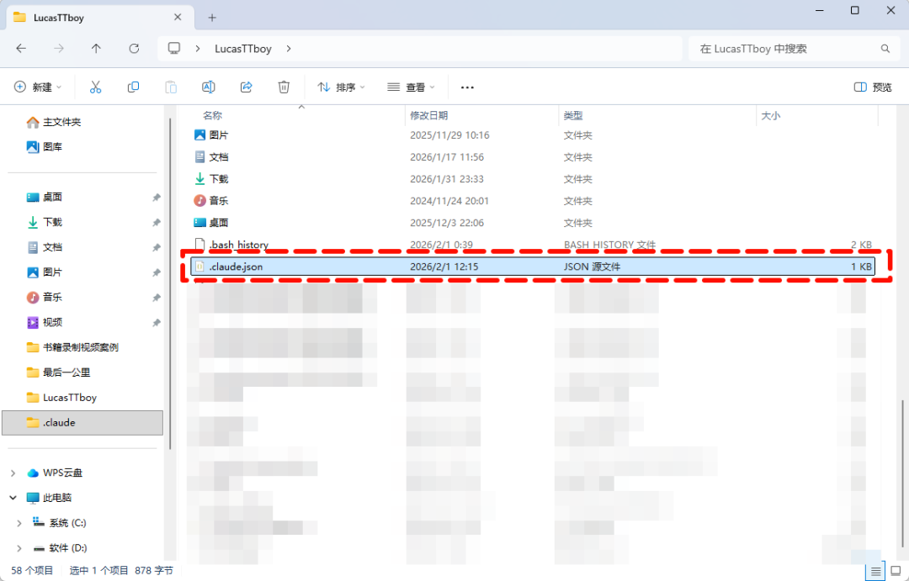Click the Share icon in toolbar

pos(247,87)
